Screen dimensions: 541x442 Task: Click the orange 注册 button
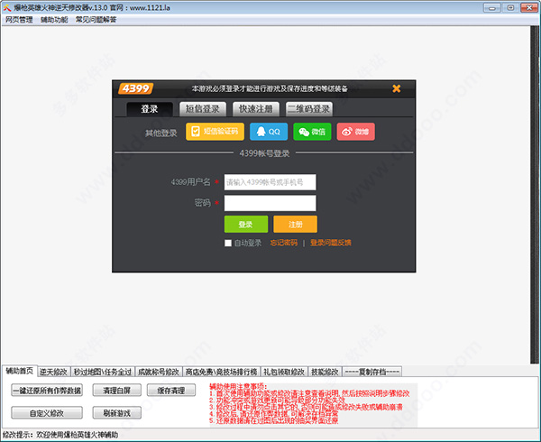[296, 225]
